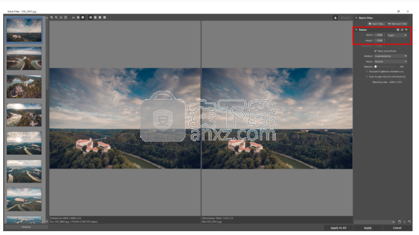Click the Preview button in toolbar
This screenshot has height=235, width=419.
click(x=345, y=18)
